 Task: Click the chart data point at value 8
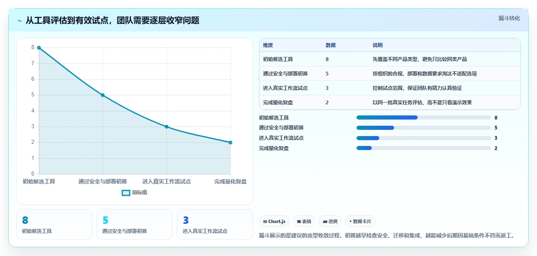pos(39,47)
